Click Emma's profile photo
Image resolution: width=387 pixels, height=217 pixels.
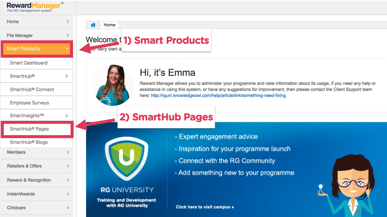click(x=113, y=85)
